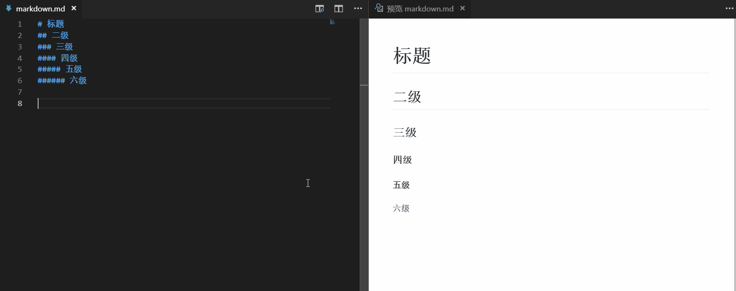Split the editor with the split icon

pos(339,9)
